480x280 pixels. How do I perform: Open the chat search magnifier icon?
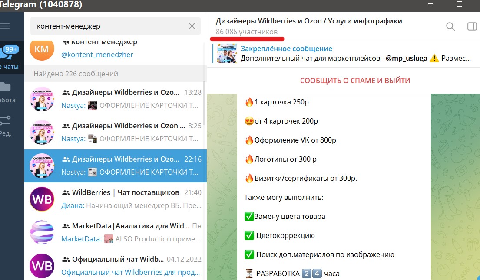[450, 26]
